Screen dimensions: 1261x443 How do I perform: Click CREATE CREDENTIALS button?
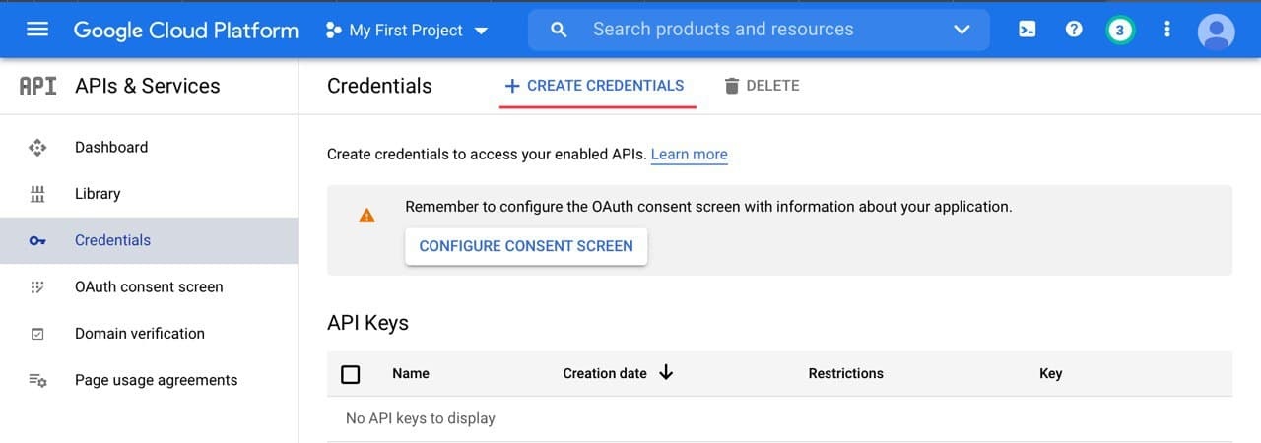(594, 86)
